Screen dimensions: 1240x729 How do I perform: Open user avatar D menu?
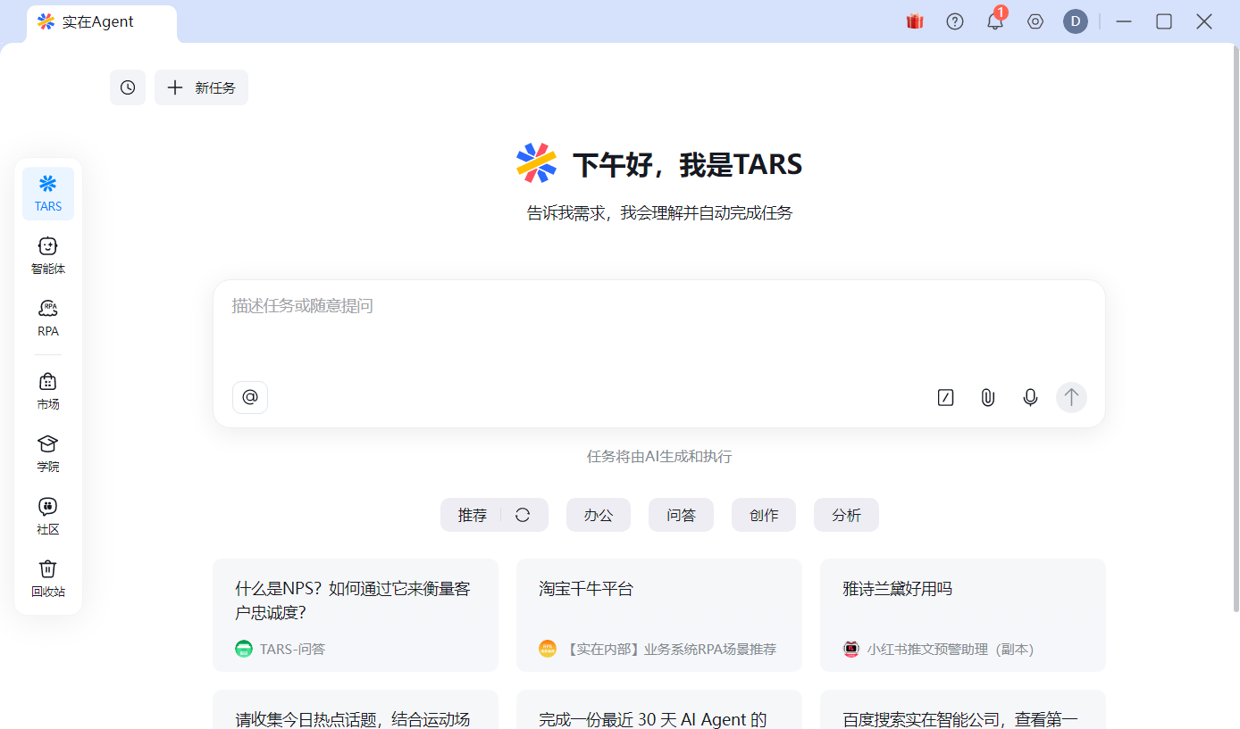(x=1076, y=21)
